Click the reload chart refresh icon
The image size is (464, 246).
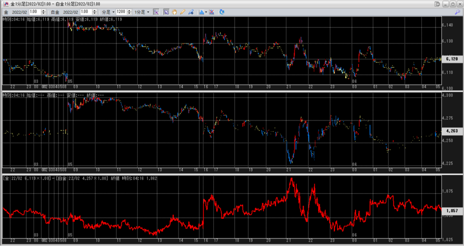point(222,12)
